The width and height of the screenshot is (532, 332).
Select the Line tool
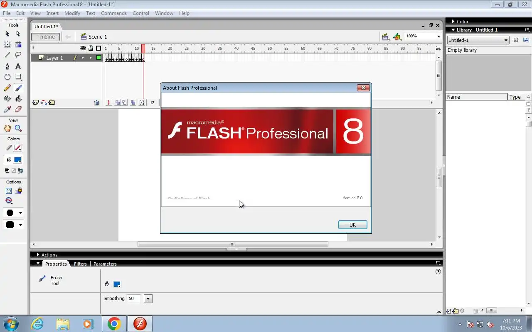pos(7,55)
